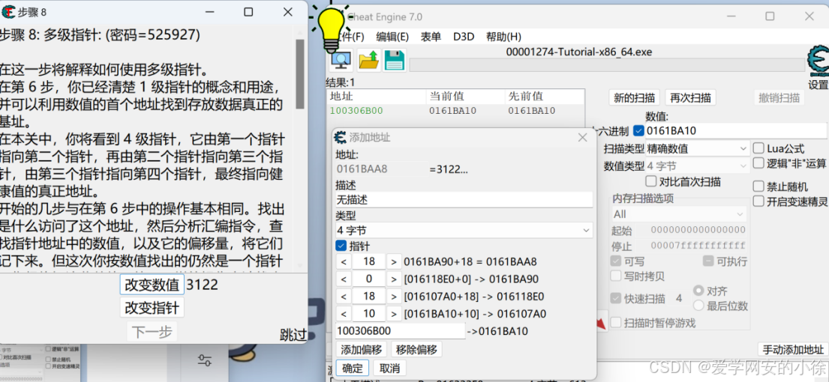Open Cheat Engine settings logo icon
The image size is (829, 382).
click(x=818, y=62)
